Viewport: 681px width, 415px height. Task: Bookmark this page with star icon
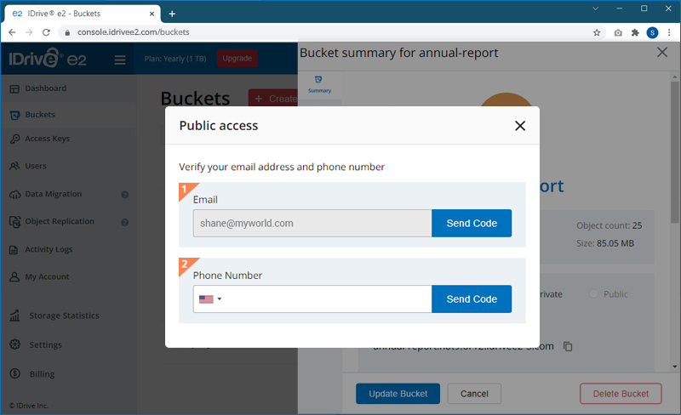(x=597, y=32)
